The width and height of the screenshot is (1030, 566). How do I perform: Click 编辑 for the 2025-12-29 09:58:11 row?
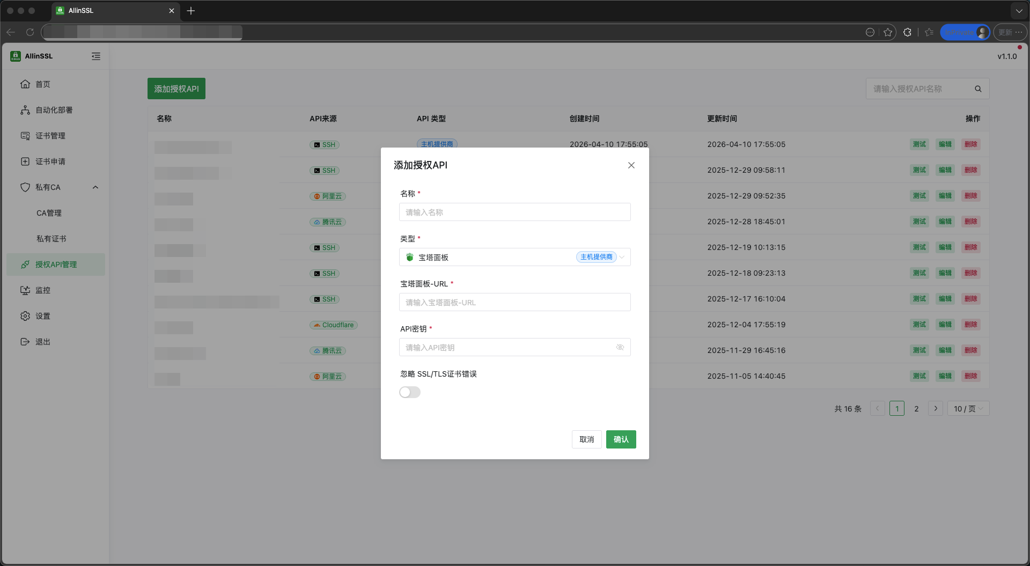tap(945, 170)
